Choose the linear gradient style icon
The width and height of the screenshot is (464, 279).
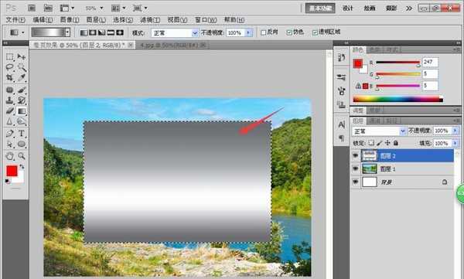tap(84, 32)
